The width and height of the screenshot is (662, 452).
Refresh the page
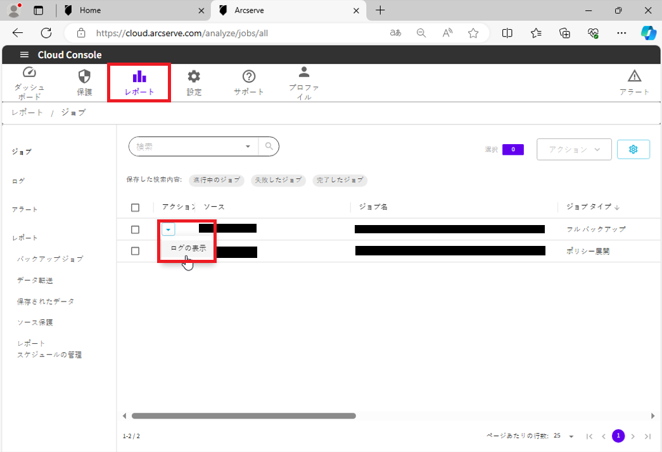46,33
